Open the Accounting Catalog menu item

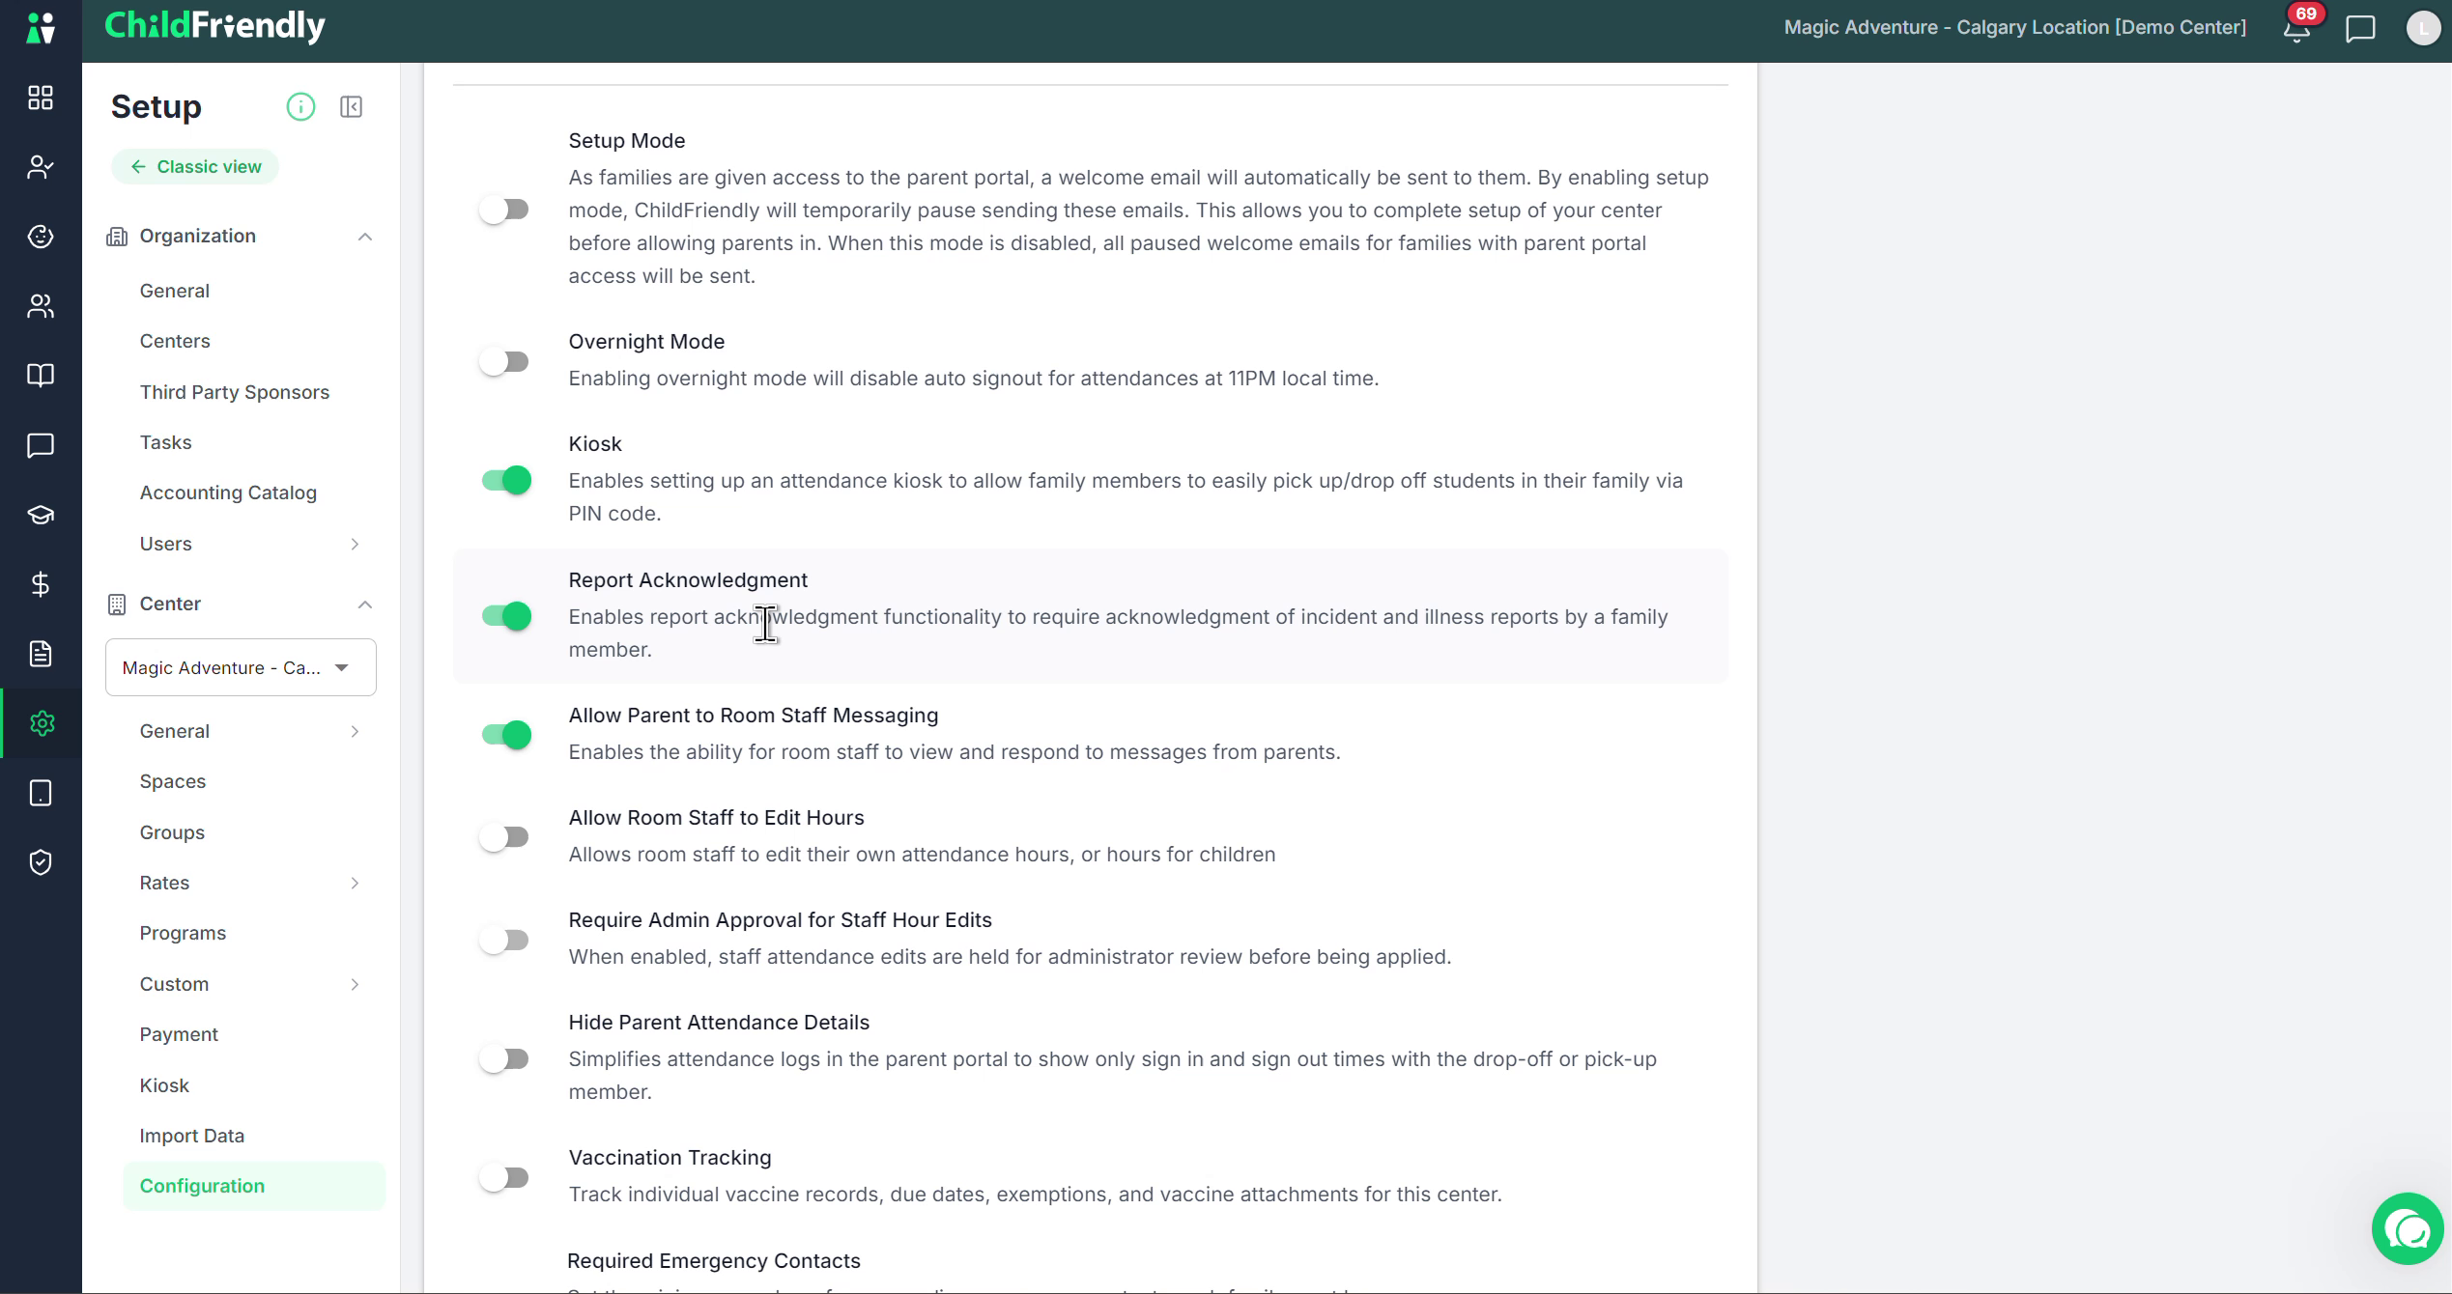(228, 492)
